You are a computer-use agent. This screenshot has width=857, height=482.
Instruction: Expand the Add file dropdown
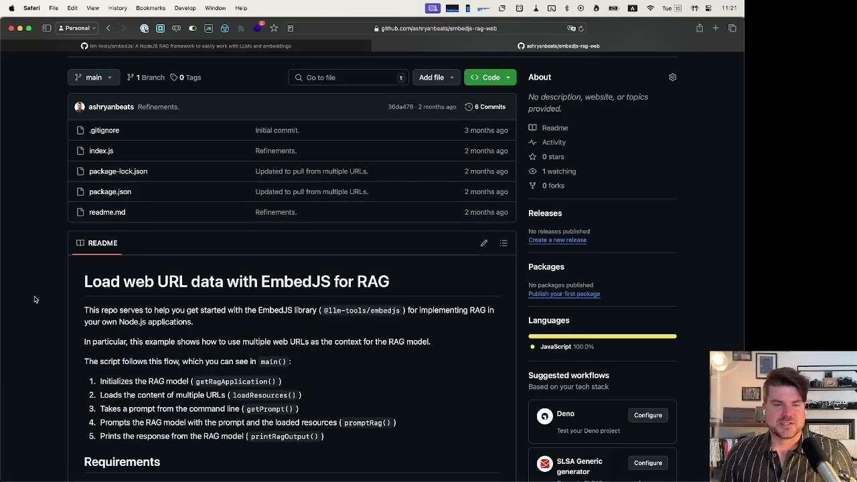point(436,78)
